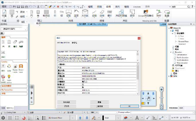Image resolution: width=196 pixels, height=121 pixels.
Task: Select the Curtain wall grid tool
Action: coord(46,13)
